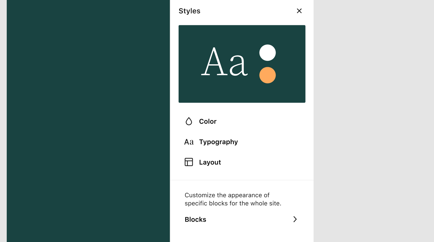Click the dark green site canvas
The width and height of the screenshot is (434, 242).
(88, 121)
